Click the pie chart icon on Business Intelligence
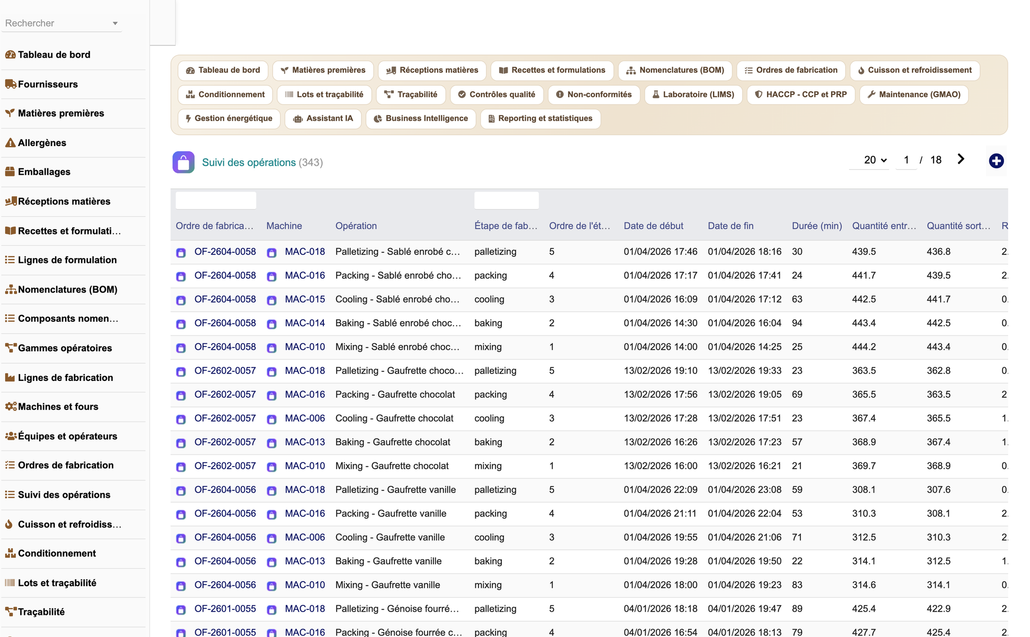 [x=377, y=119]
